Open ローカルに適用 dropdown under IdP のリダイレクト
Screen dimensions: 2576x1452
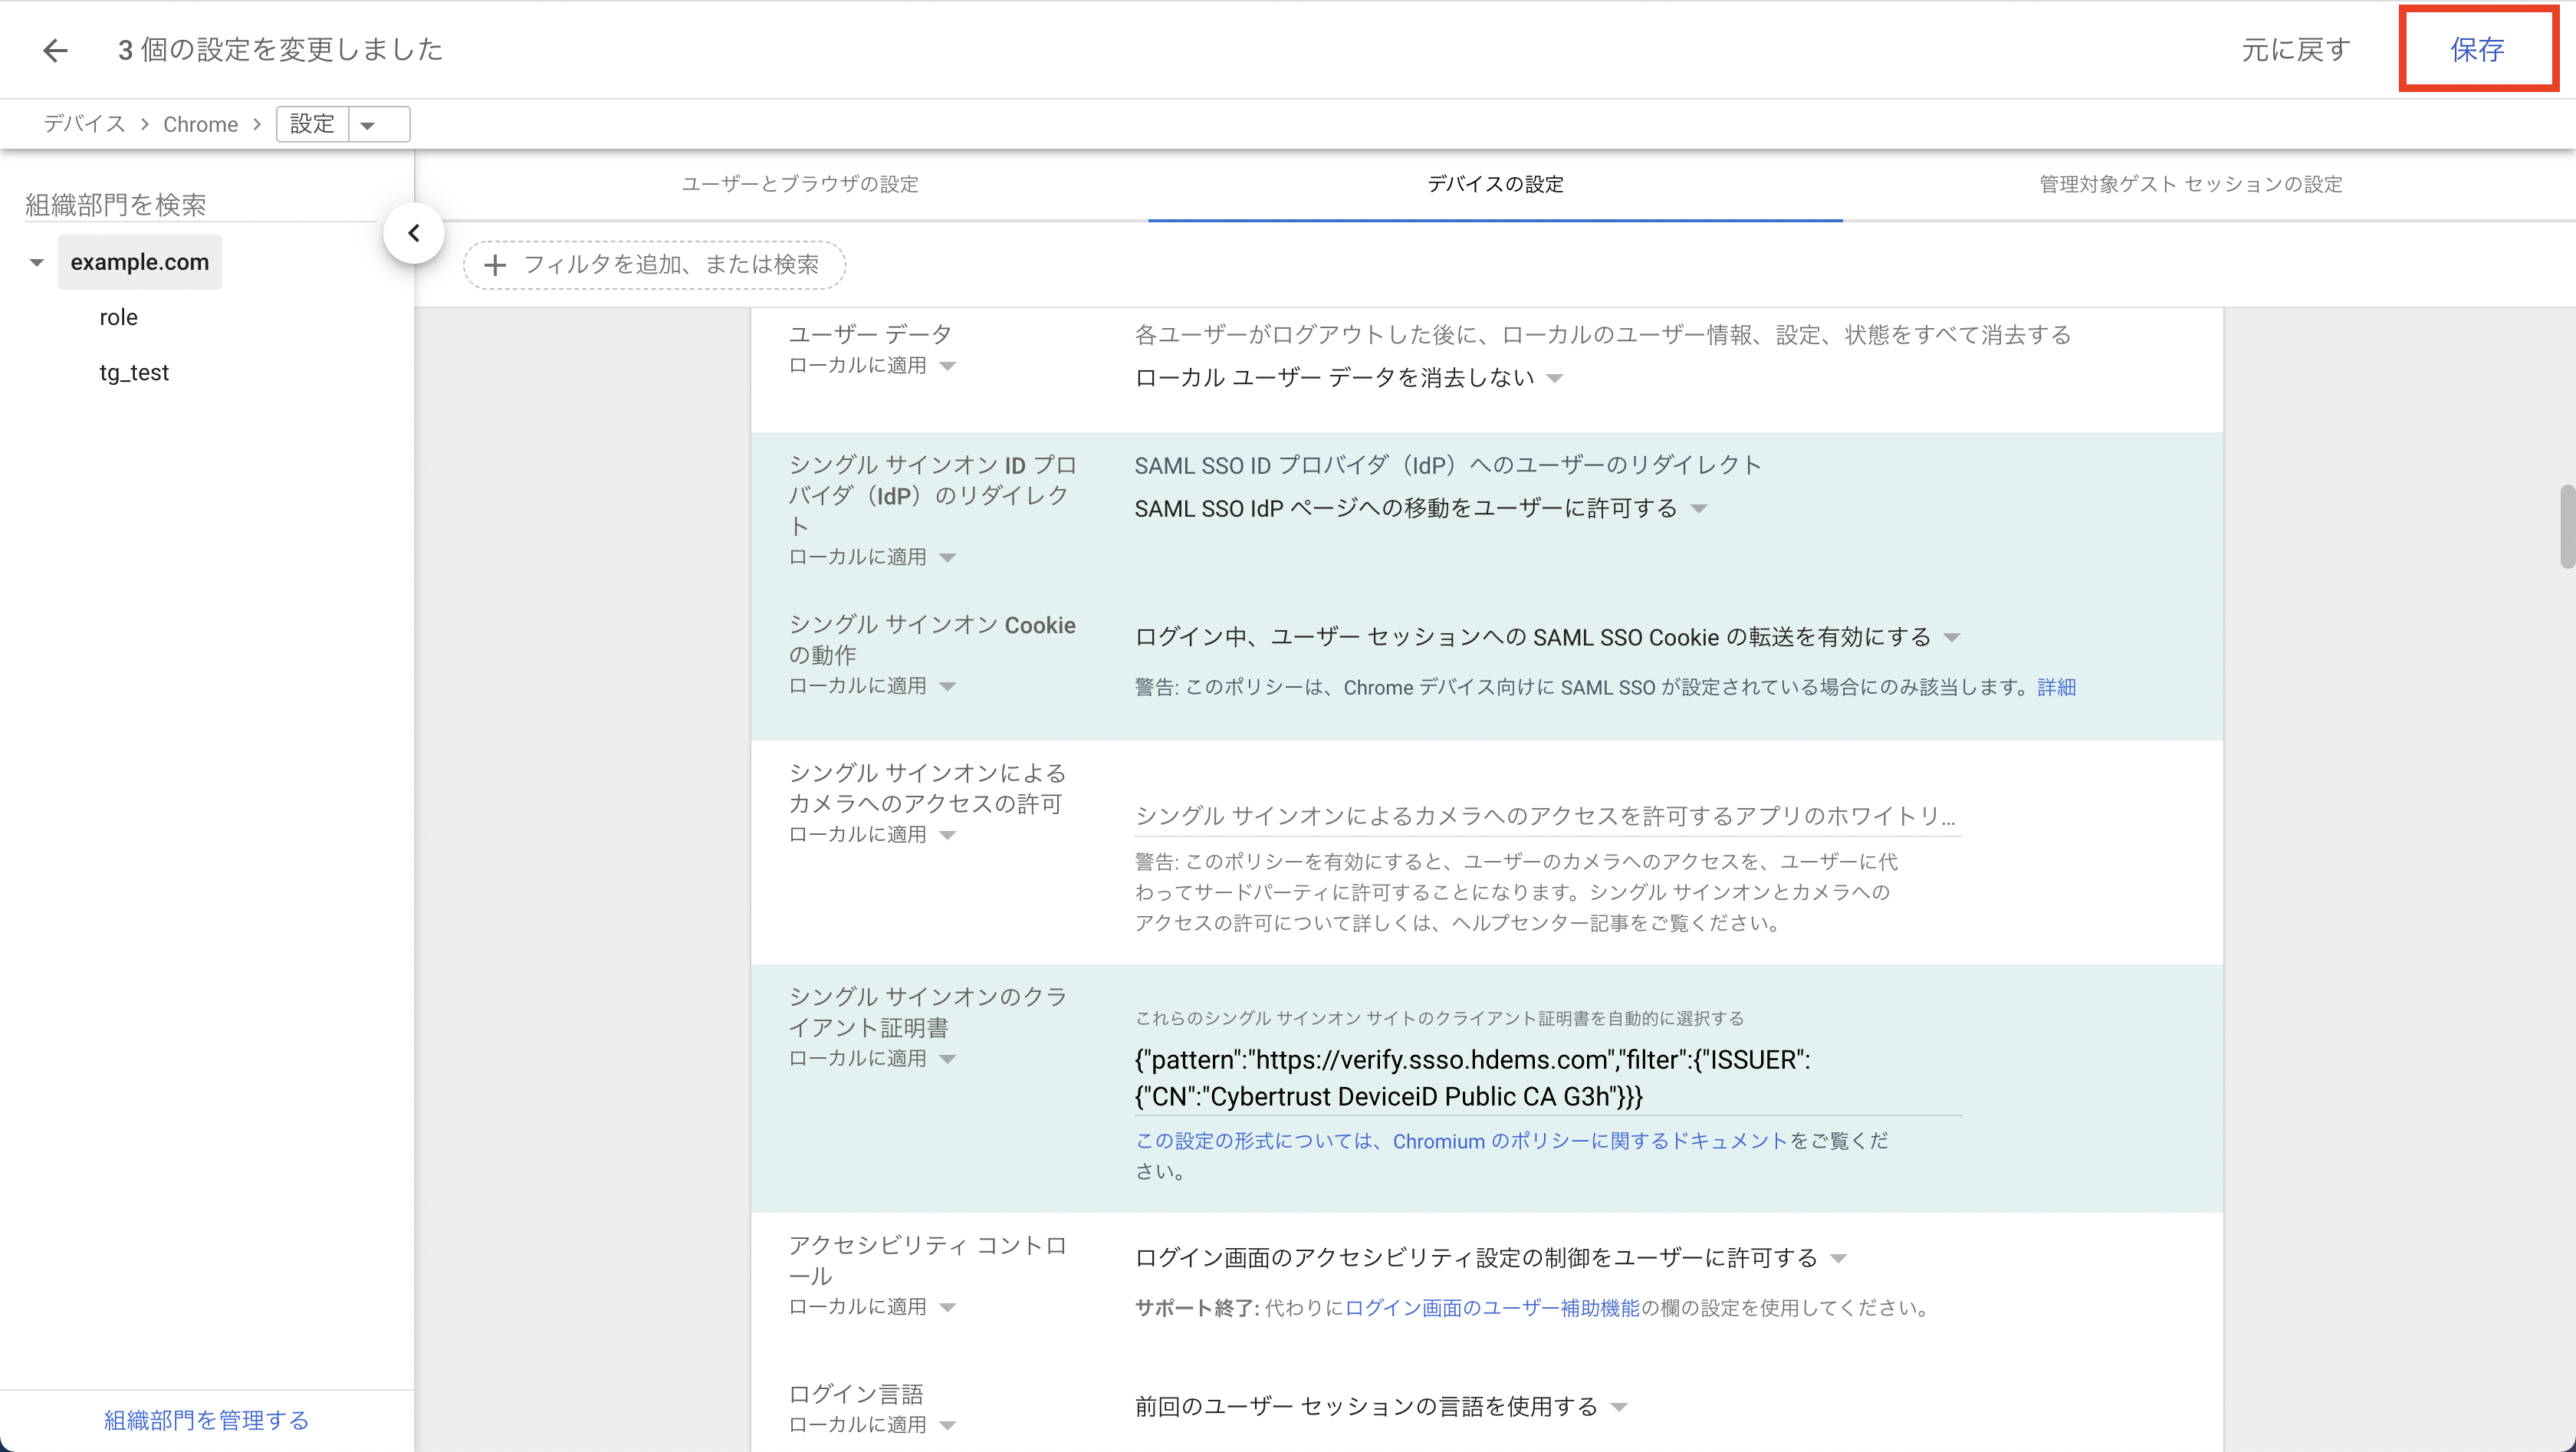click(x=872, y=557)
